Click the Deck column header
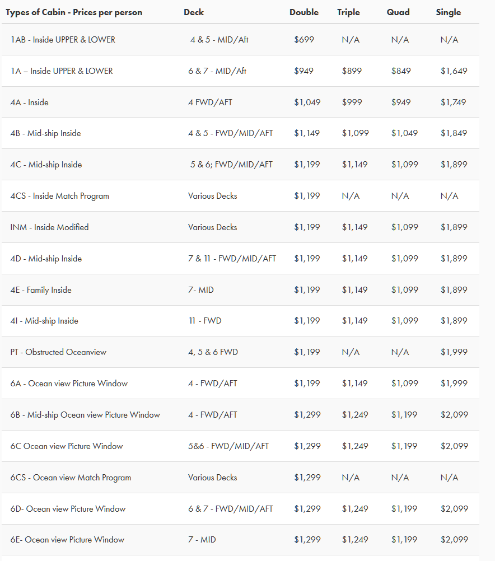495x561 pixels. 194,12
